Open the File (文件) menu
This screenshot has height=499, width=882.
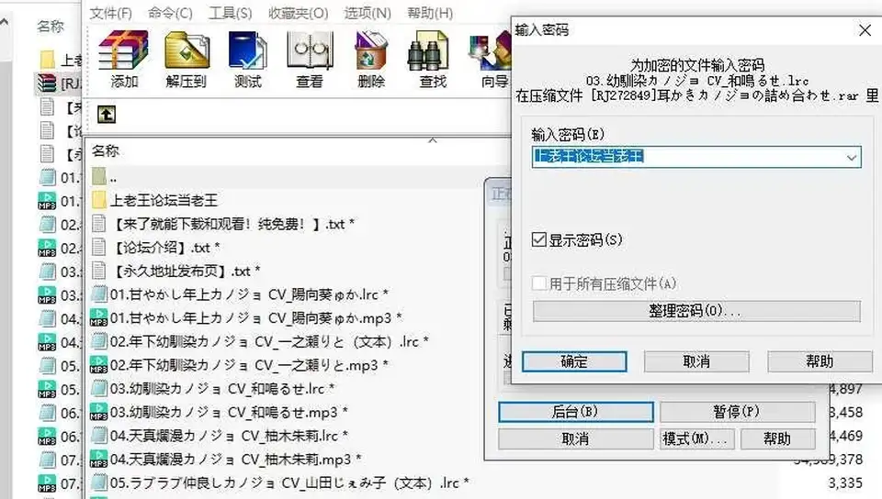click(111, 13)
